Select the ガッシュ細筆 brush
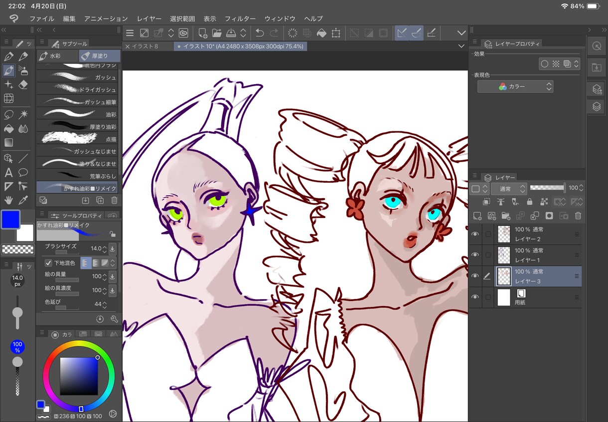This screenshot has height=422, width=608. tap(77, 102)
